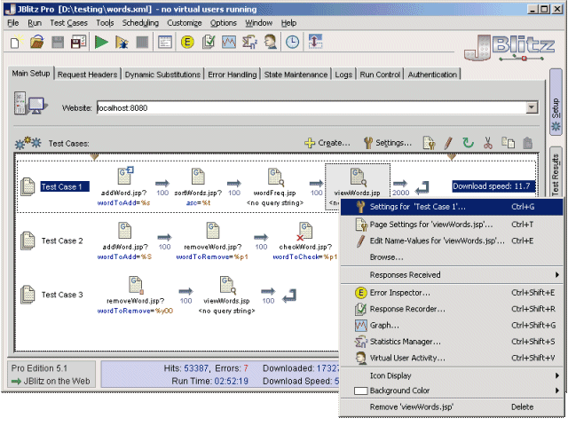Screen dimensions: 568x426
Task: Open the Tools menu
Action: (x=105, y=23)
